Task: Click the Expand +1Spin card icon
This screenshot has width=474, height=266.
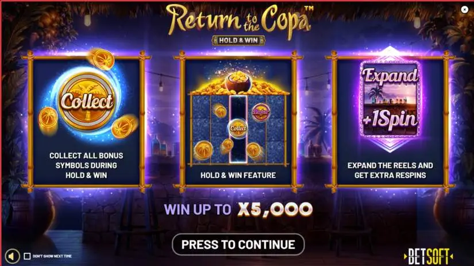Action: (x=390, y=99)
